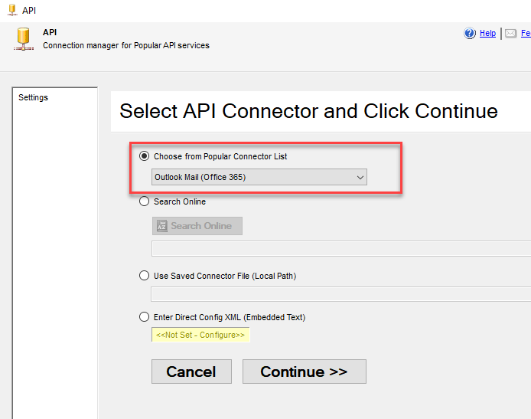
Task: Click the database connection icon in header
Action: point(24,39)
